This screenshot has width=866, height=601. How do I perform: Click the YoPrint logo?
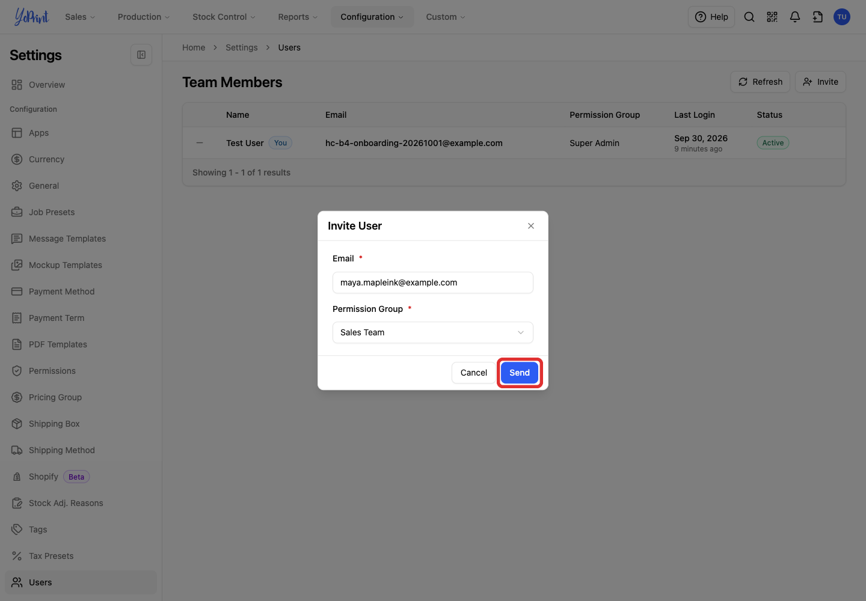[31, 17]
